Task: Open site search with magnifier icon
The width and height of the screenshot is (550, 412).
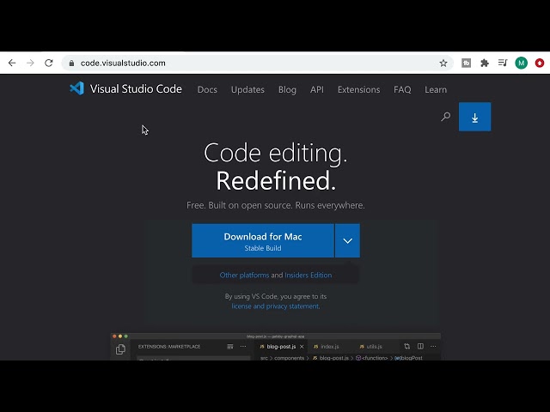Action: coord(445,117)
